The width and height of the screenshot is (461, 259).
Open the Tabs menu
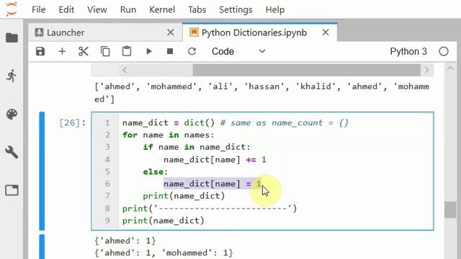click(x=197, y=9)
